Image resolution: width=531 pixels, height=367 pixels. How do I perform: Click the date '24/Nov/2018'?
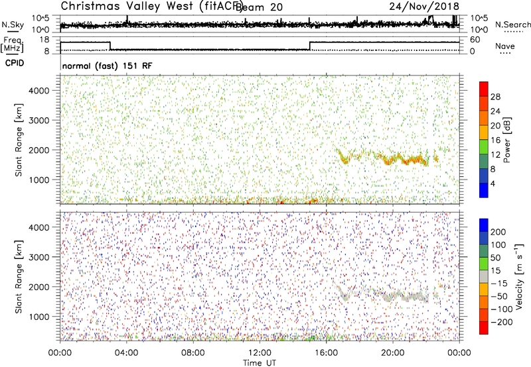[424, 7]
